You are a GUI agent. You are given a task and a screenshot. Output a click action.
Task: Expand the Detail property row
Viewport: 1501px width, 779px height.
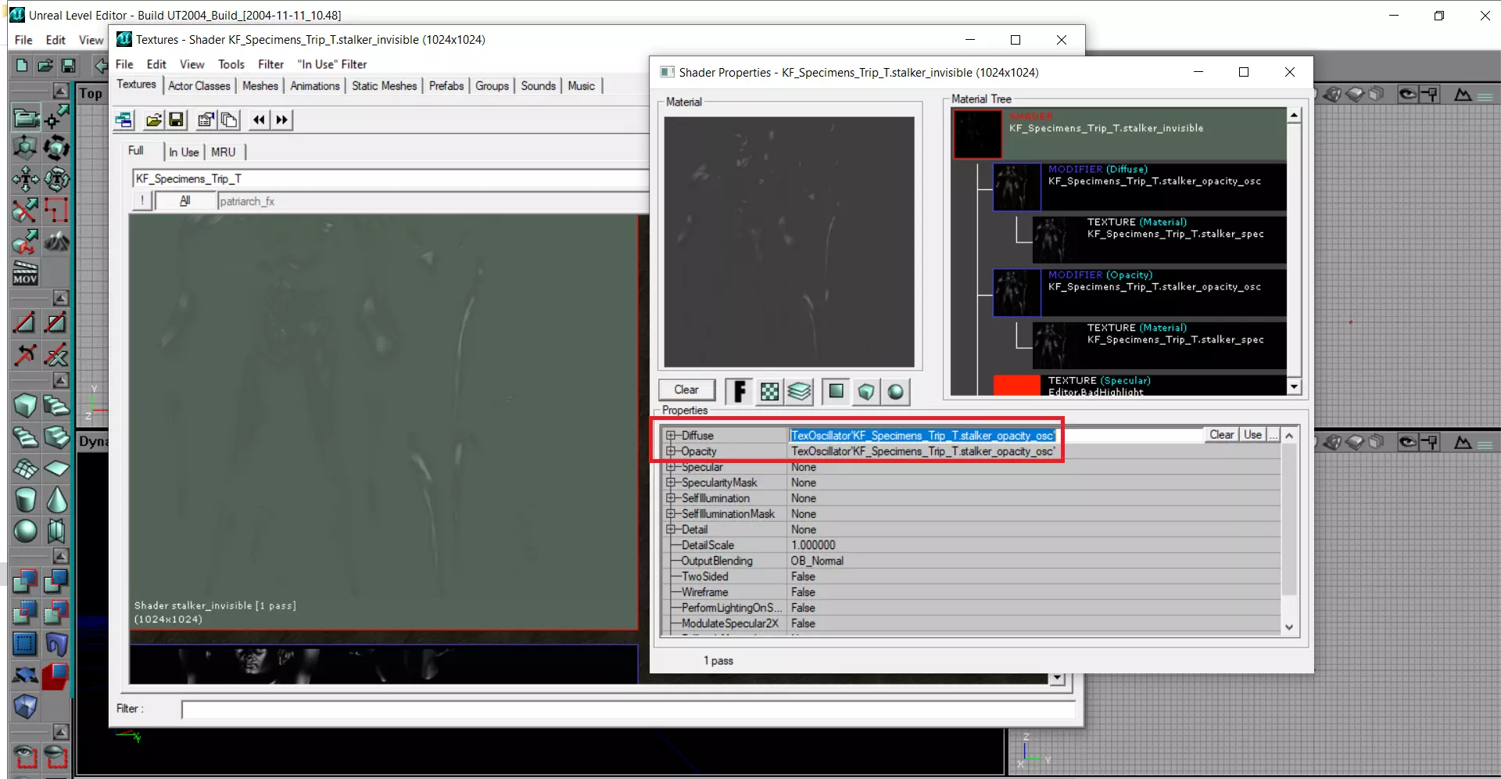coord(670,530)
